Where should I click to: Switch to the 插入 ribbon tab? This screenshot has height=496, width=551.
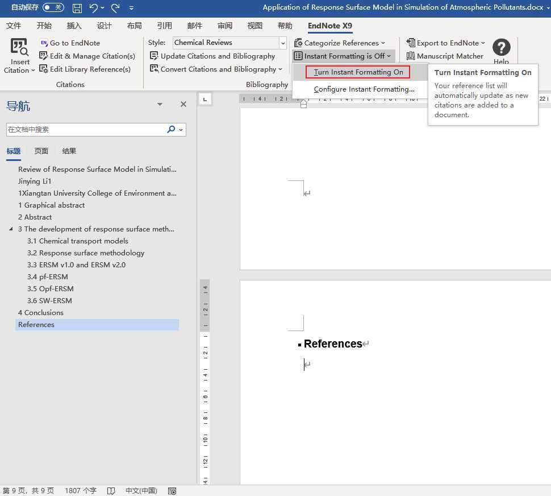(x=74, y=26)
